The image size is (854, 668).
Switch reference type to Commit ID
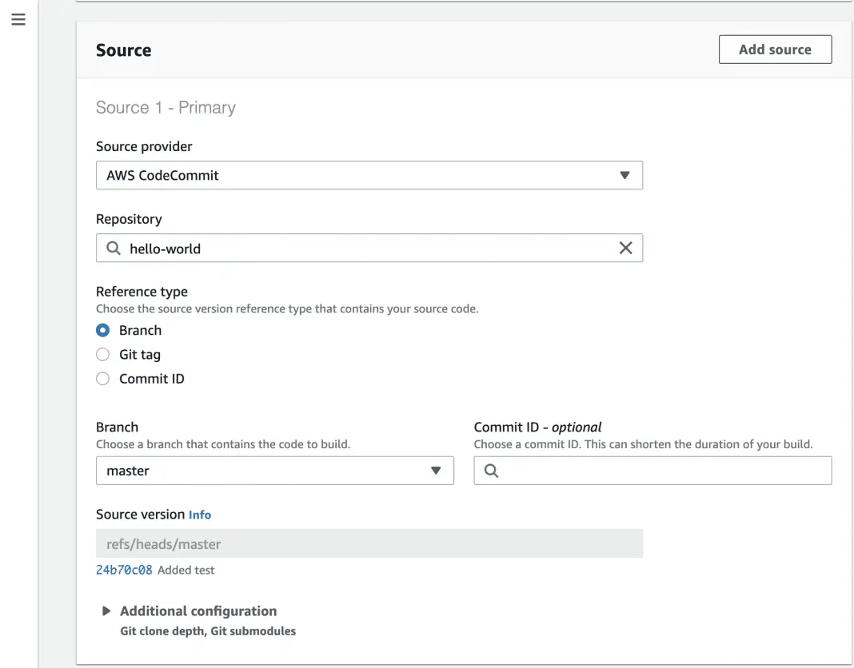102,378
